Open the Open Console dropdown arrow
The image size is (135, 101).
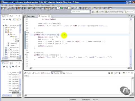click(x=126, y=73)
